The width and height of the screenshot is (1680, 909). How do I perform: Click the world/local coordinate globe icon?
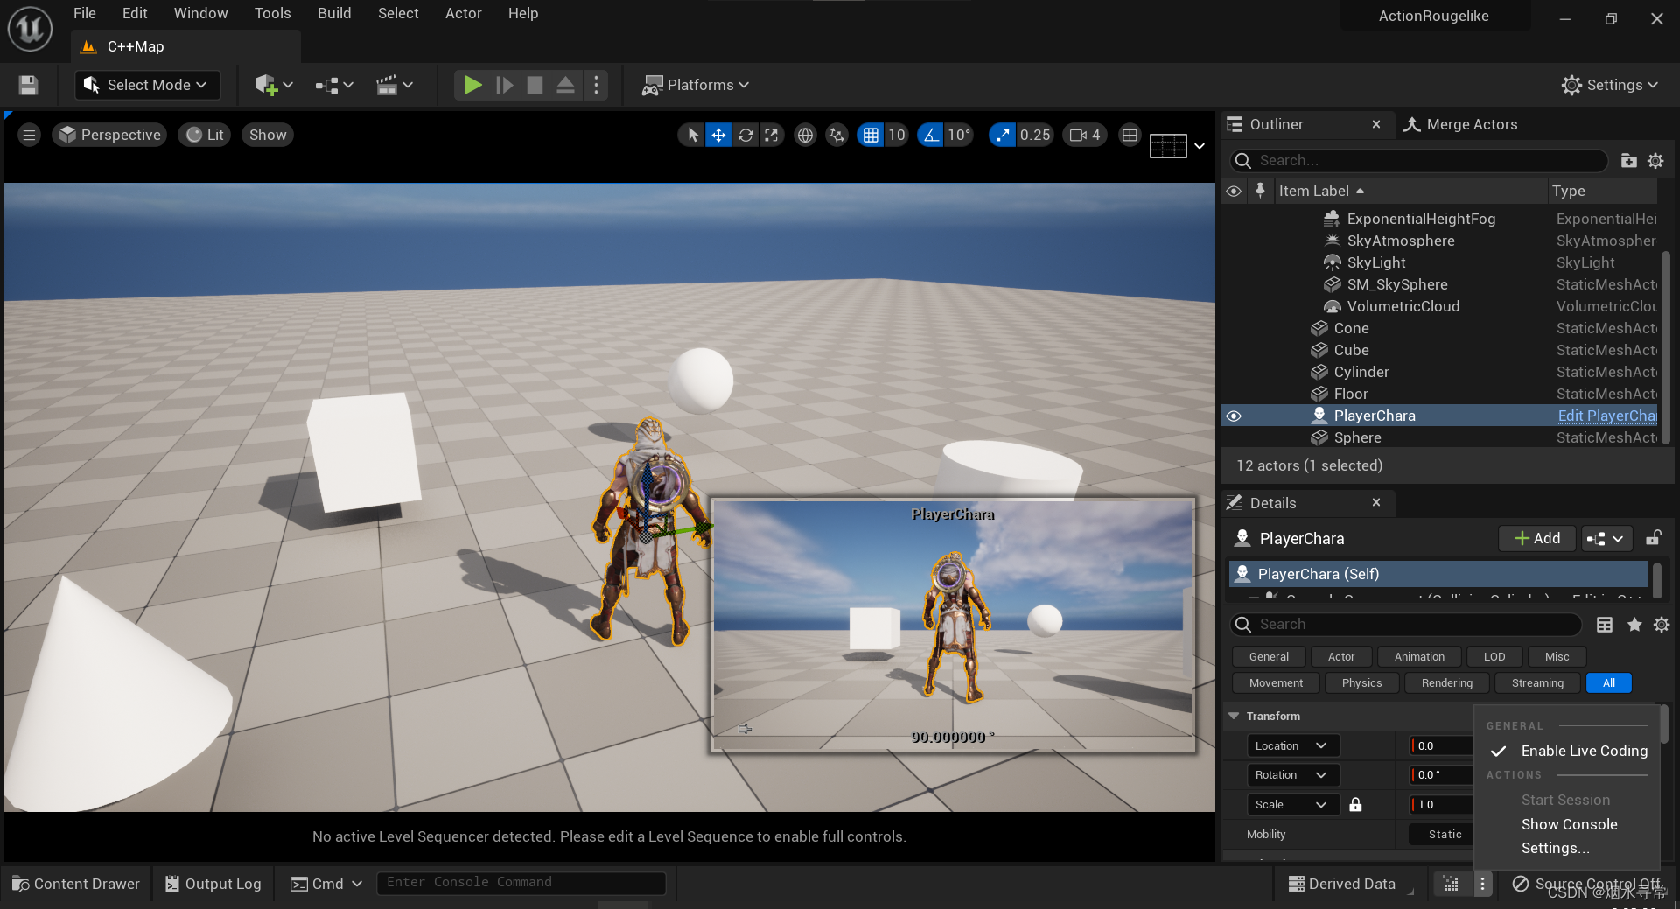(x=805, y=135)
